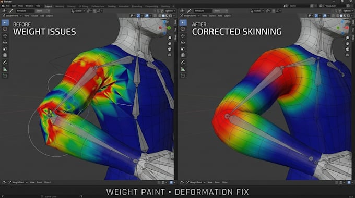Toggle Show Overlays button in right viewport header

tap(325, 16)
